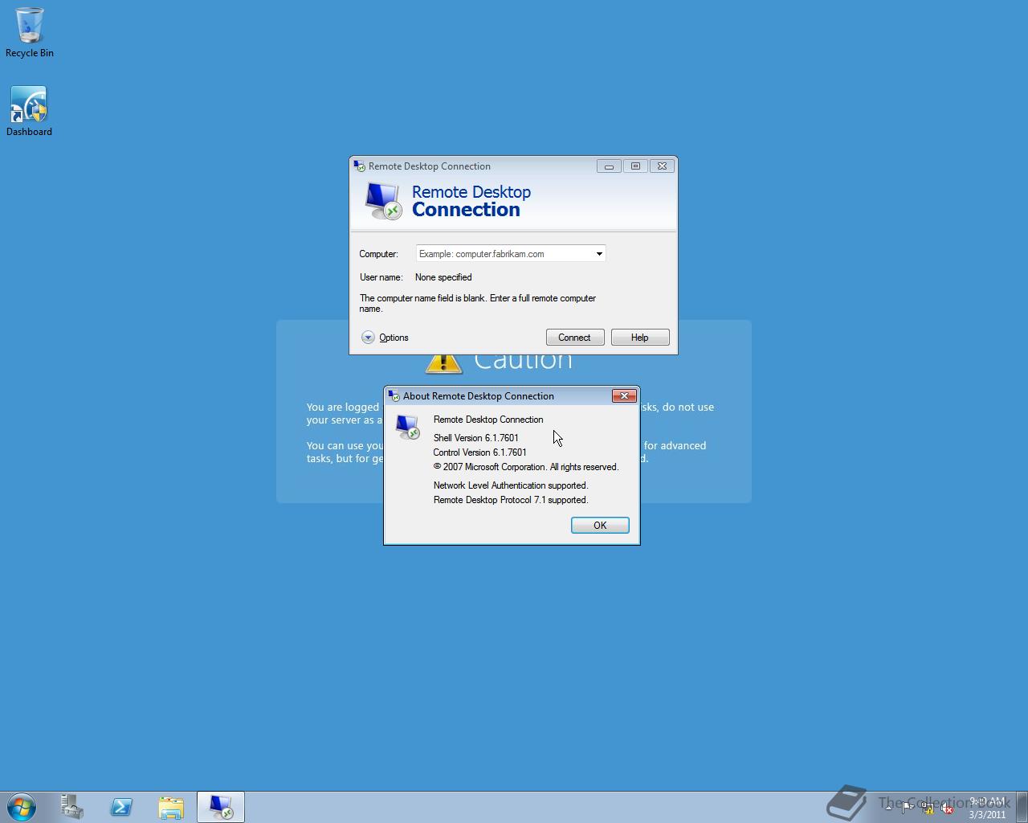
Task: Click the Help button
Action: click(640, 338)
